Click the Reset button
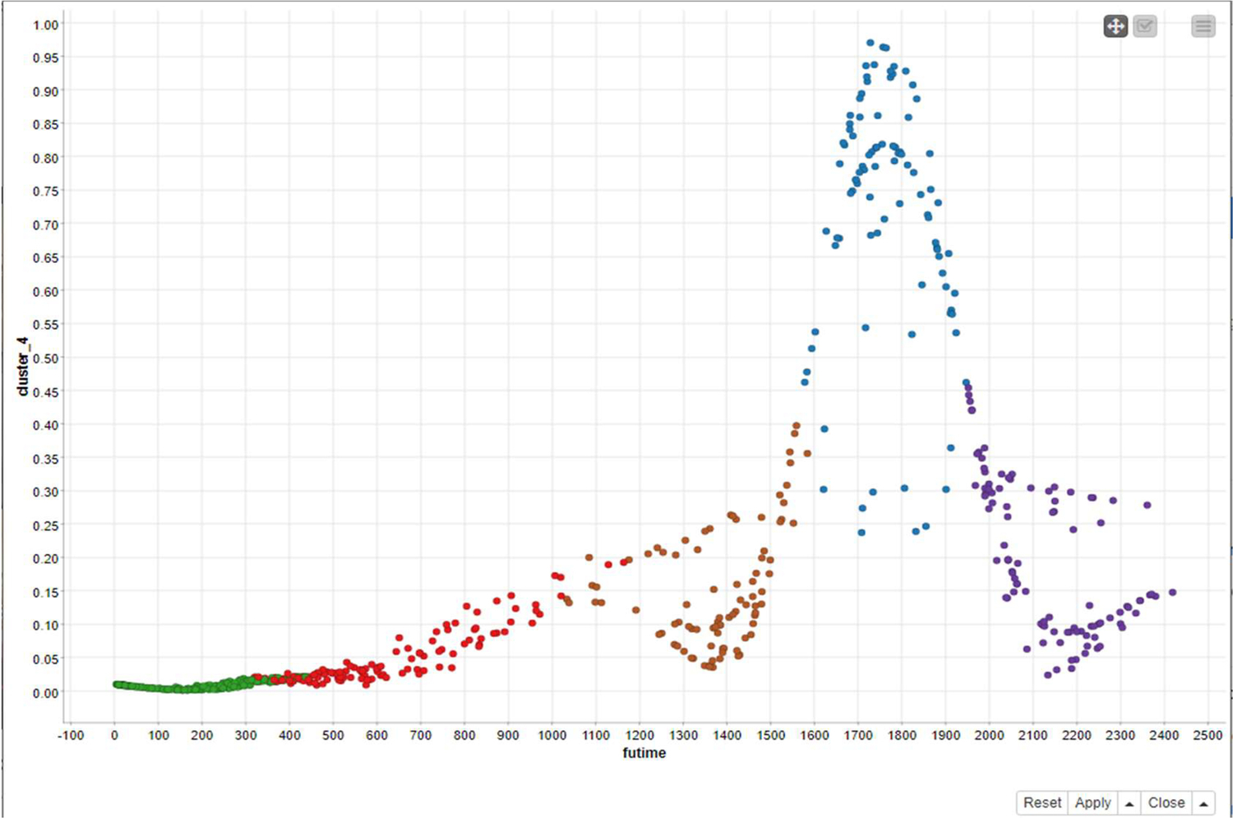This screenshot has height=818, width=1233. point(1042,802)
